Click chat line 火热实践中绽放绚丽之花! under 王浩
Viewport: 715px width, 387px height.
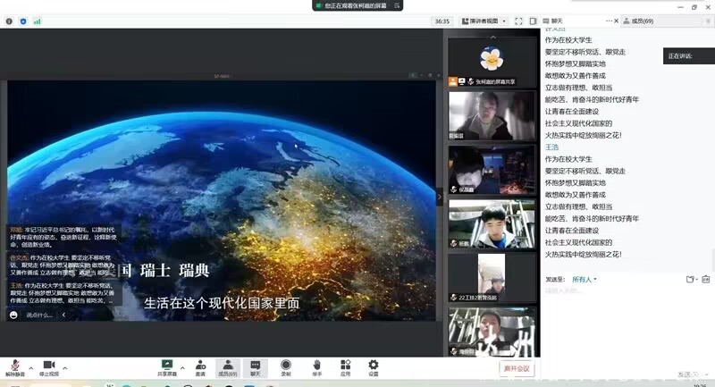click(x=584, y=255)
